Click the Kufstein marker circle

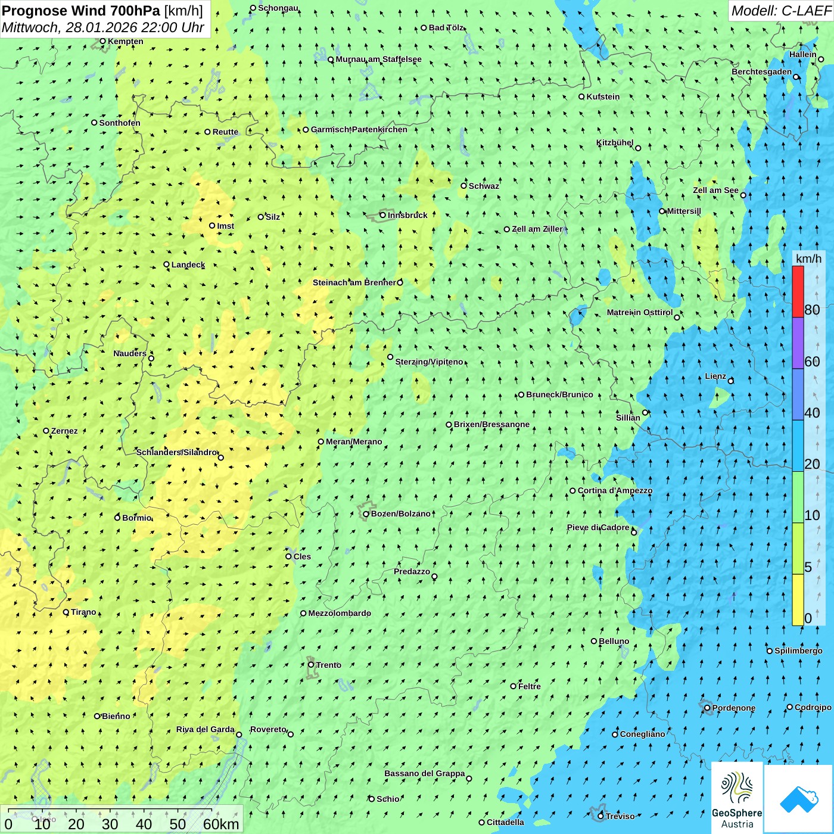581,97
